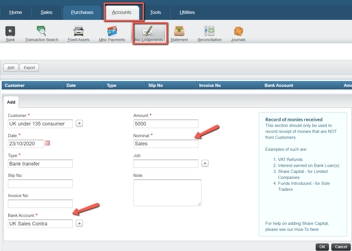Open the Bank safe icon
The height and width of the screenshot is (251, 352).
point(10,31)
